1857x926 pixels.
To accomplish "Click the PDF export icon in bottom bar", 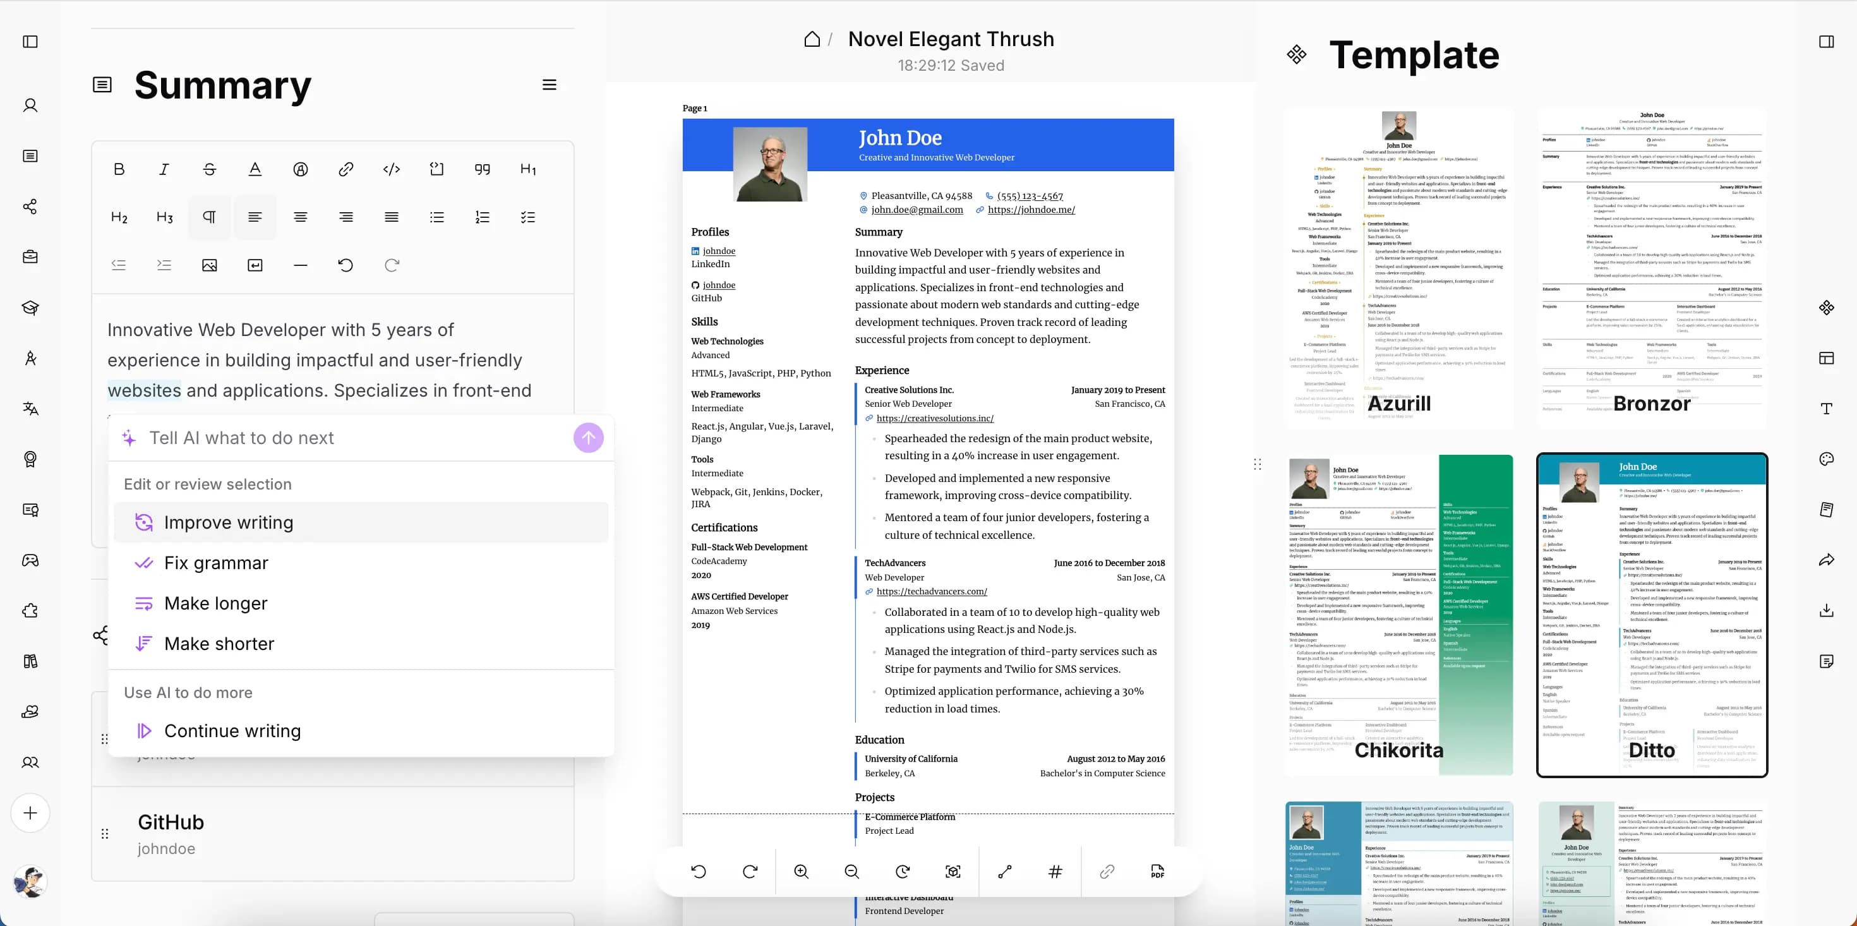I will click(x=1157, y=872).
